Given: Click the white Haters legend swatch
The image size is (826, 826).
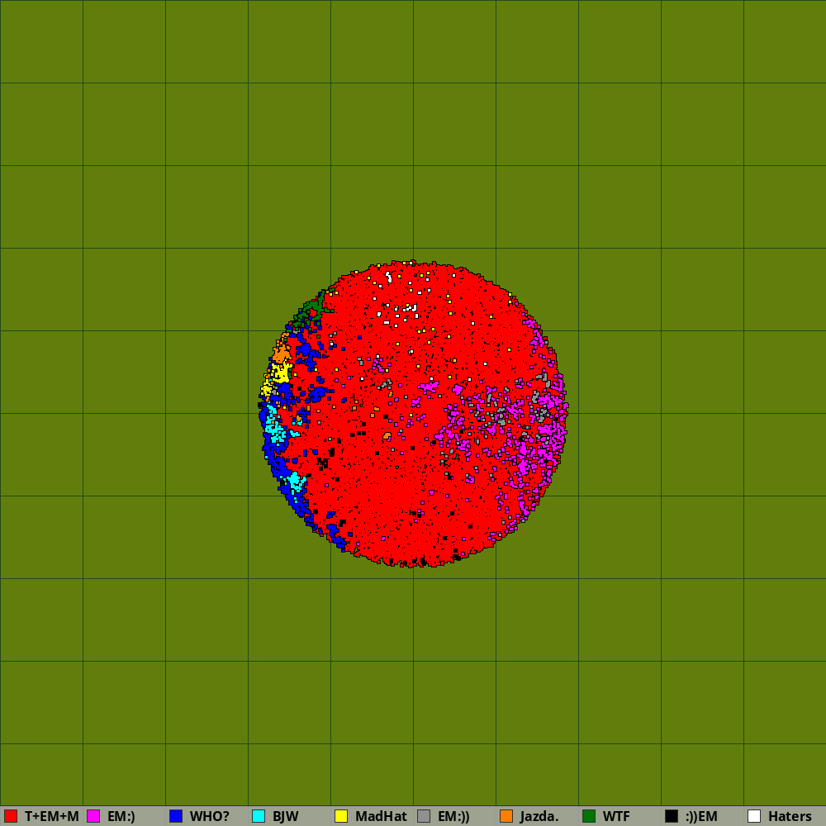Looking at the screenshot, I should click(754, 816).
